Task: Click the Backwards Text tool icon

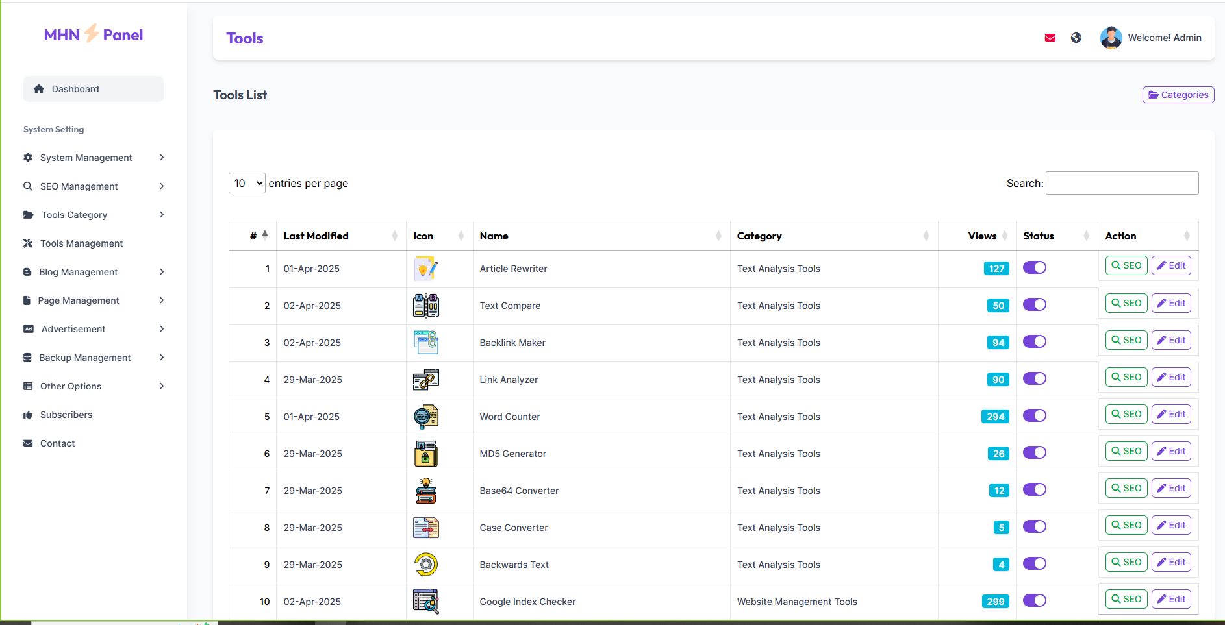Action: 425,565
